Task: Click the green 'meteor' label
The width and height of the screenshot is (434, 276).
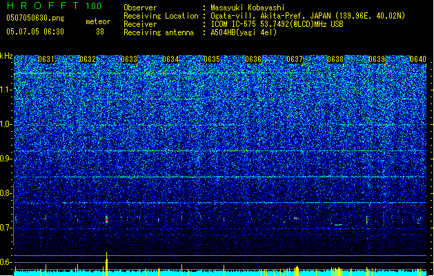Action: (98, 21)
